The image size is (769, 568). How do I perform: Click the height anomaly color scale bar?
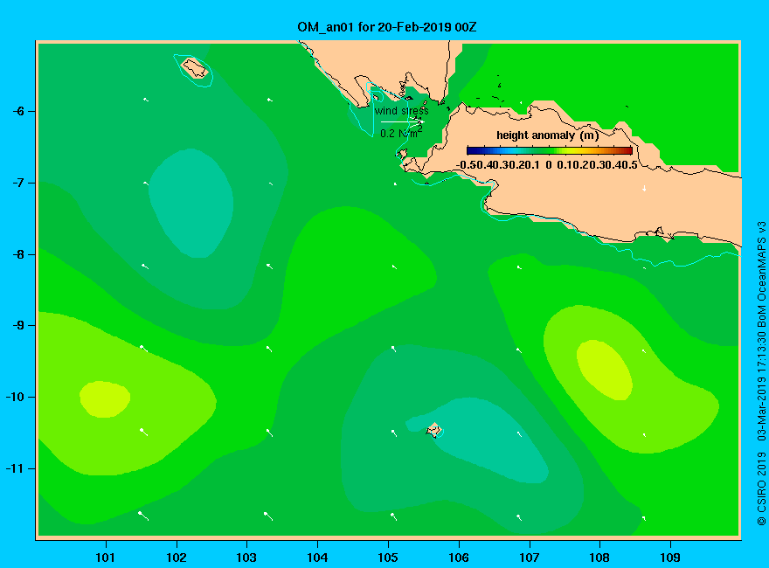coord(550,150)
